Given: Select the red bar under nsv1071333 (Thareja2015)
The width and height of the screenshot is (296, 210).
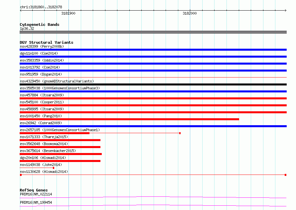Looking at the screenshot, I should pos(60,140).
